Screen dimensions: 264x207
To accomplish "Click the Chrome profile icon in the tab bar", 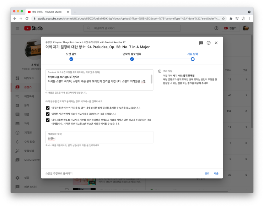I will click(249, 12).
